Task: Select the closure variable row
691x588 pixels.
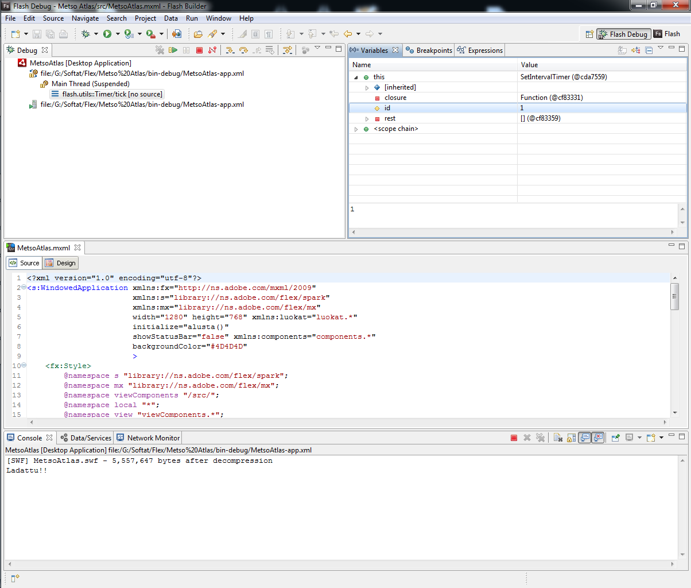Action: click(x=517, y=98)
